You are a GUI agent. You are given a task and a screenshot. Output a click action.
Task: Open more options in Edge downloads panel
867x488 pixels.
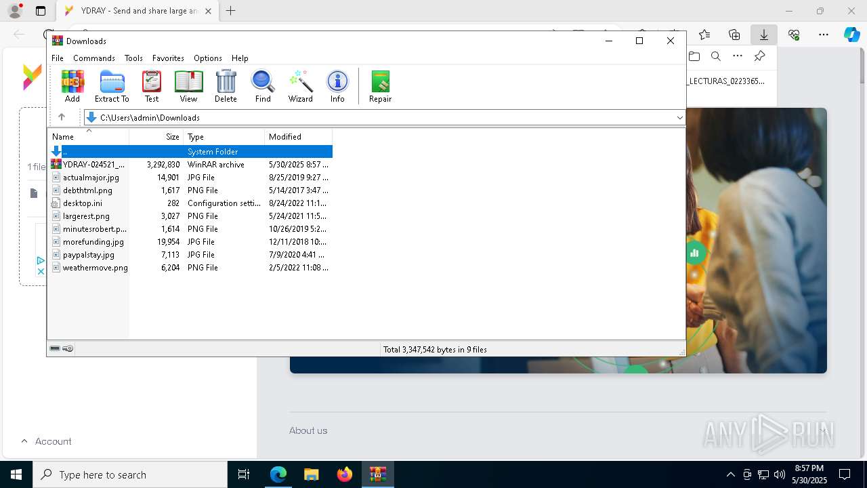point(738,56)
